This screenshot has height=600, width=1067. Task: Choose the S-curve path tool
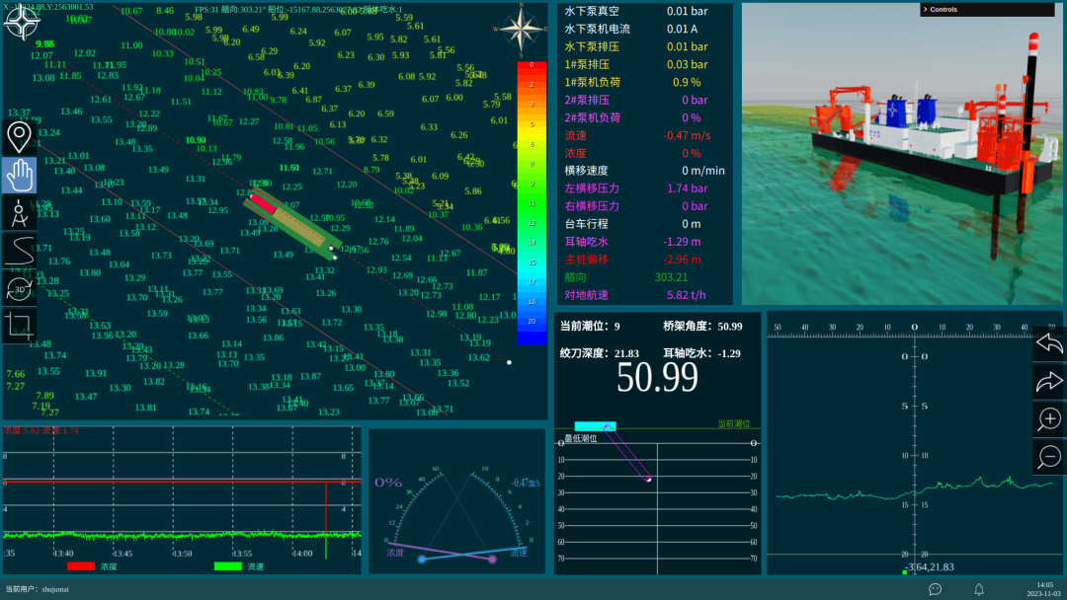coord(19,251)
